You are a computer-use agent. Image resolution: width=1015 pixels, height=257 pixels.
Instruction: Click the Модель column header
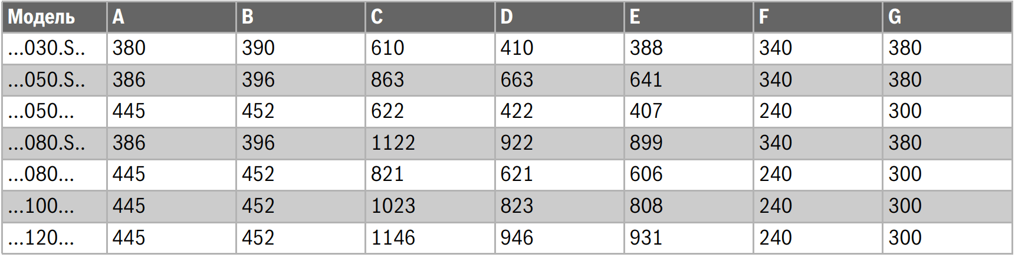41,17
